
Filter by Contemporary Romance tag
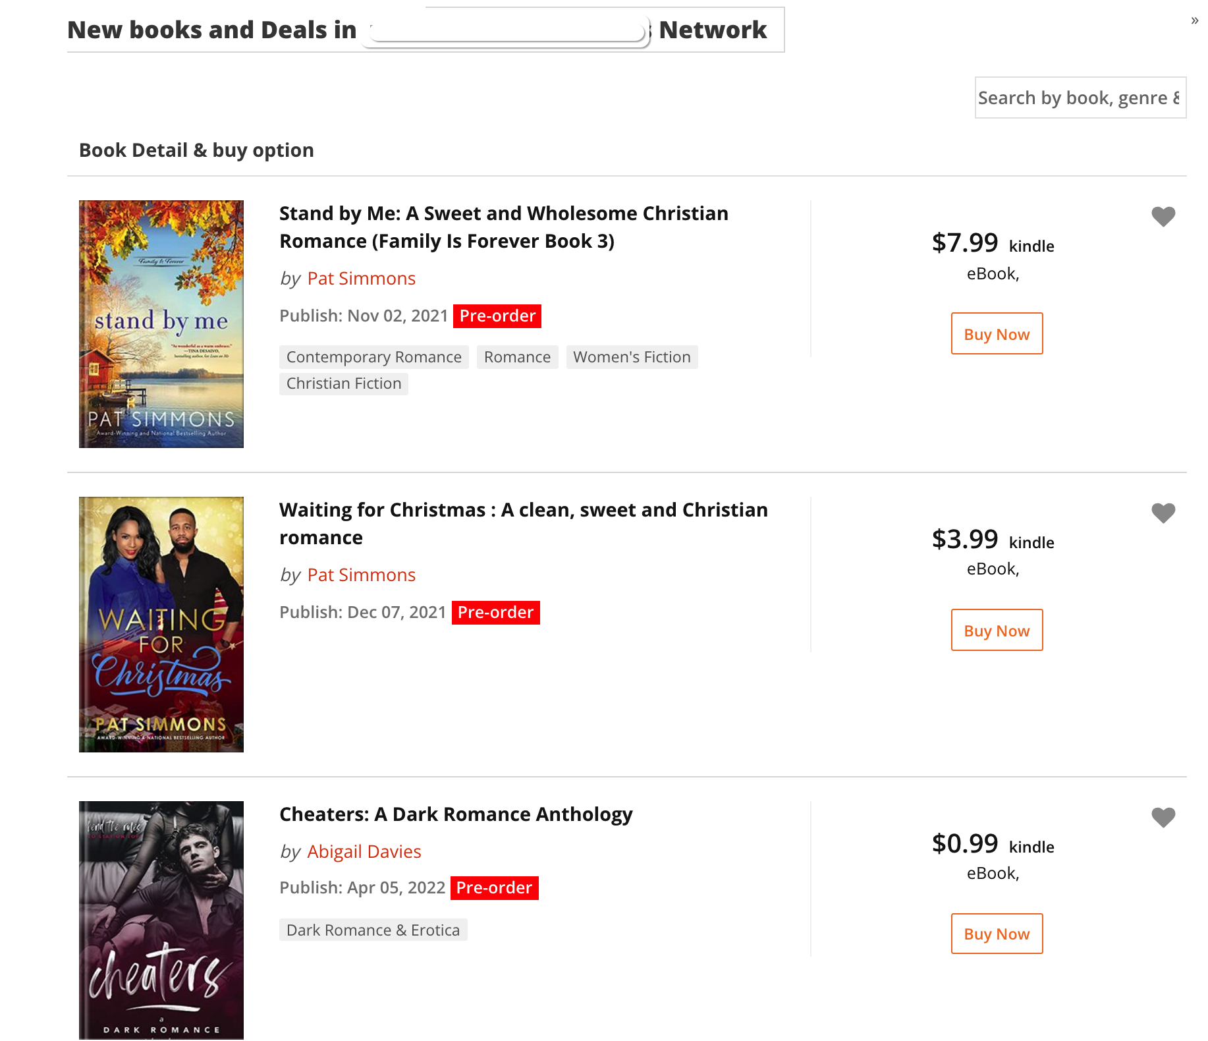[374, 357]
